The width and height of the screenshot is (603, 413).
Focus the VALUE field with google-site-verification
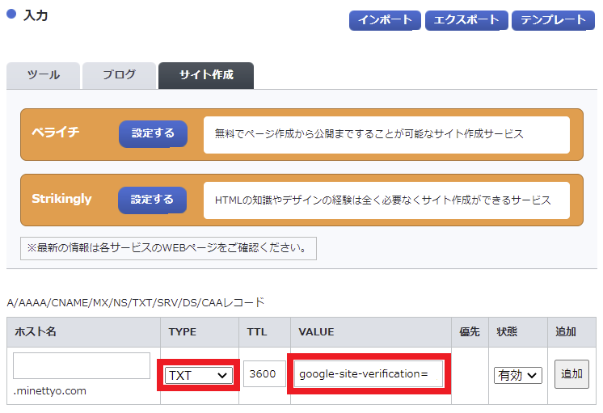click(x=369, y=373)
